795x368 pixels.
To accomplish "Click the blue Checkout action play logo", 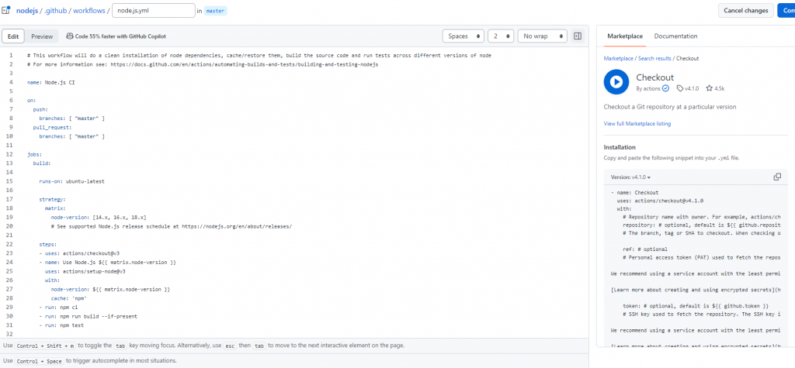I will pyautogui.click(x=616, y=82).
